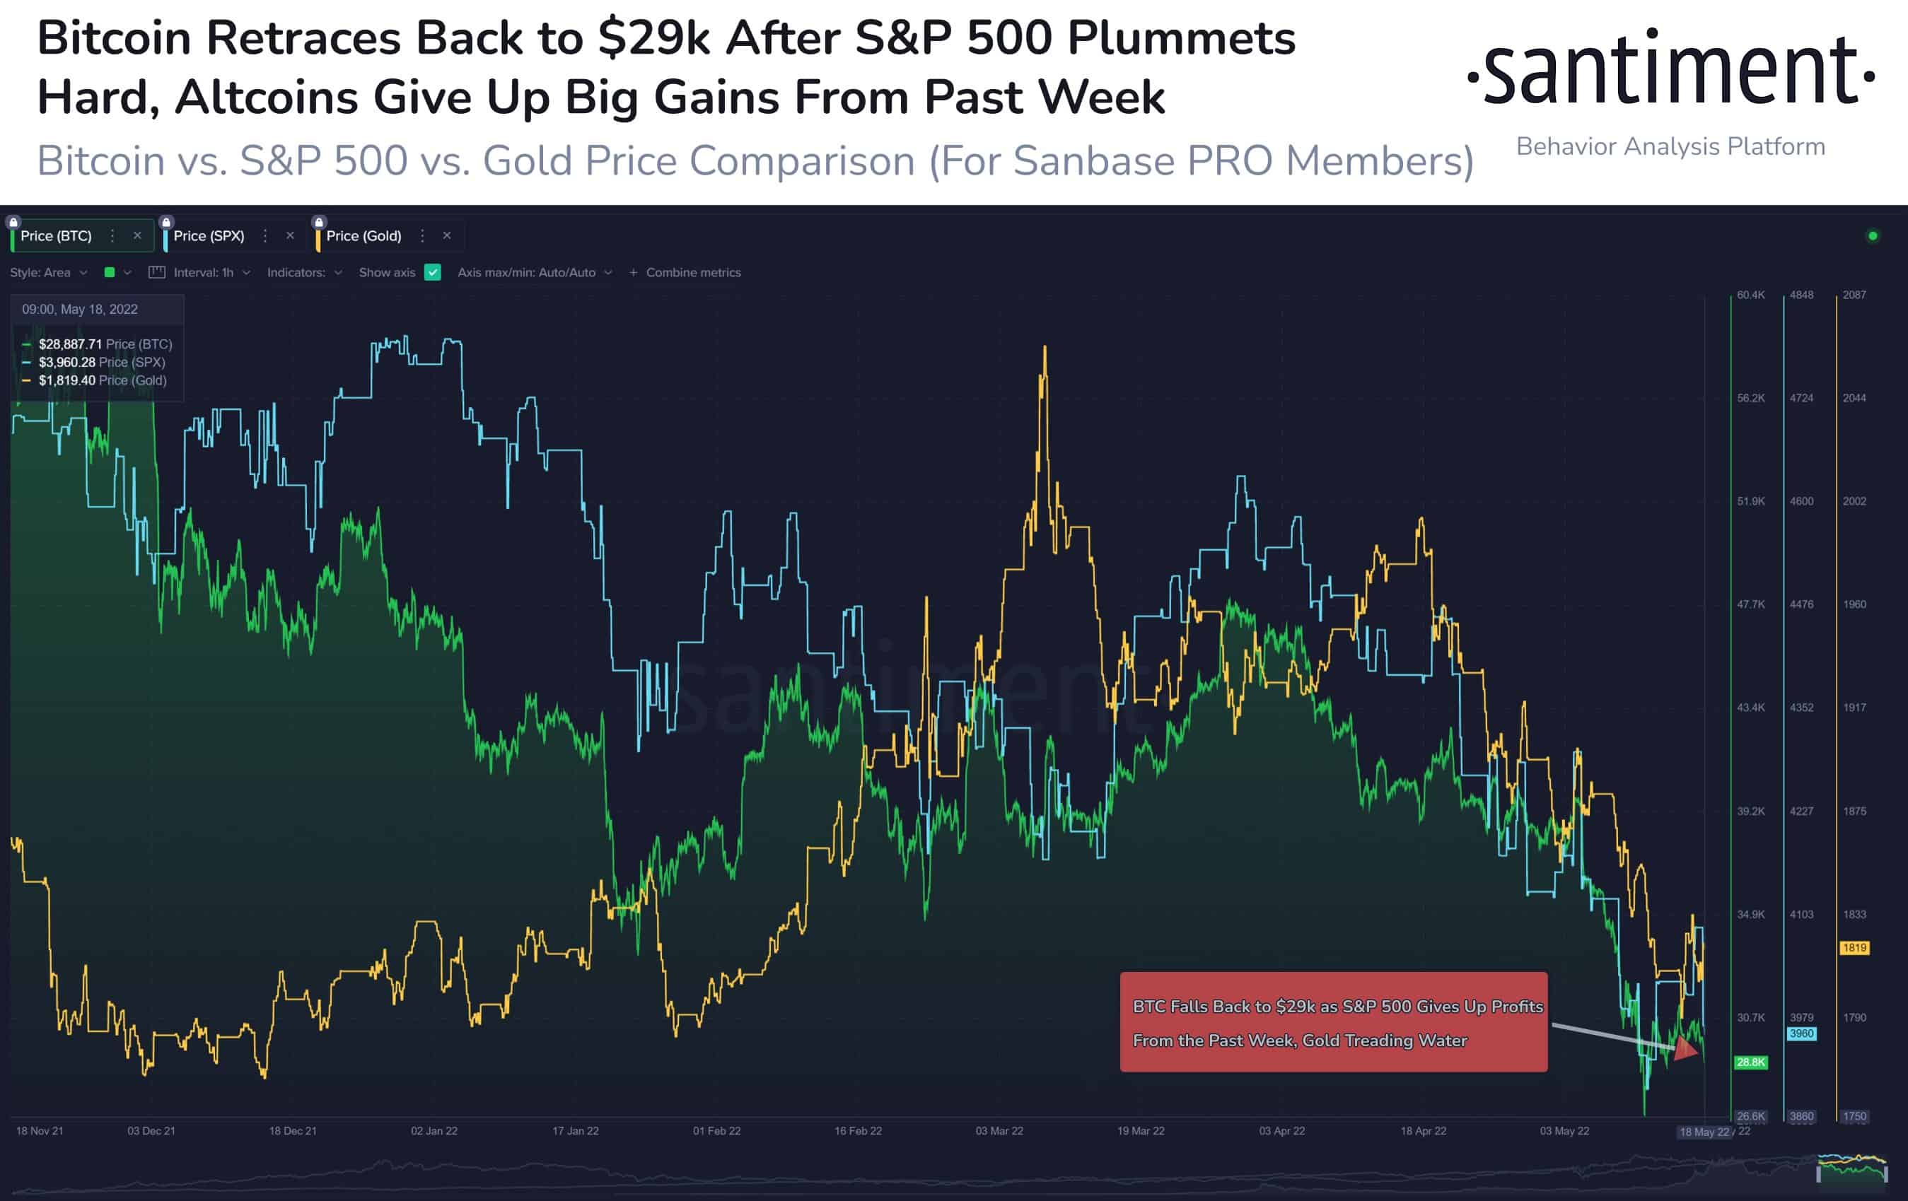Remove the Price (BTC) metric
Image resolution: width=1908 pixels, height=1201 pixels.
pos(137,235)
